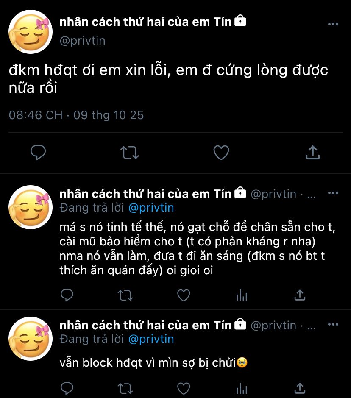This screenshot has height=398, width=351.
Task: Open @privtin mention in first reply
Action: click(x=151, y=208)
